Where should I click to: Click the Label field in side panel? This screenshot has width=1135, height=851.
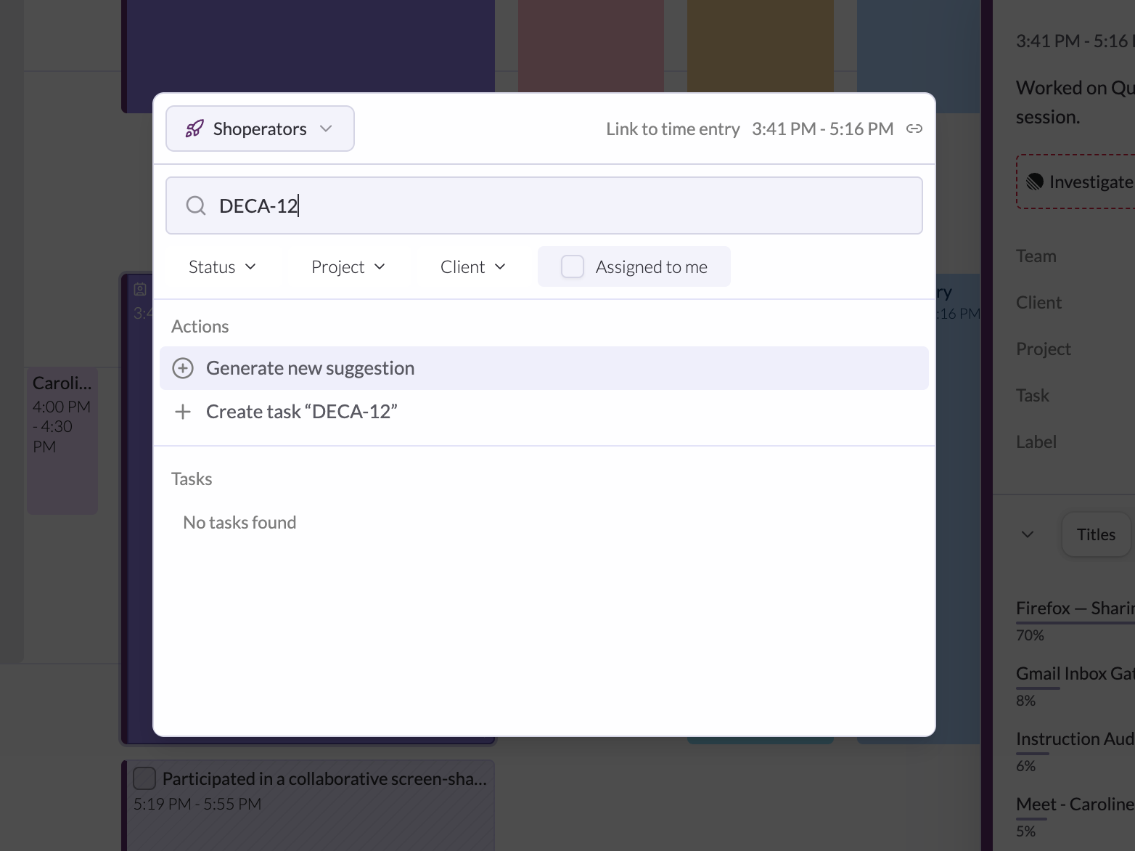1036,442
